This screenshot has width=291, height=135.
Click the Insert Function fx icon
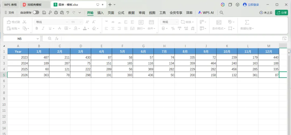pyautogui.click(x=57, y=38)
